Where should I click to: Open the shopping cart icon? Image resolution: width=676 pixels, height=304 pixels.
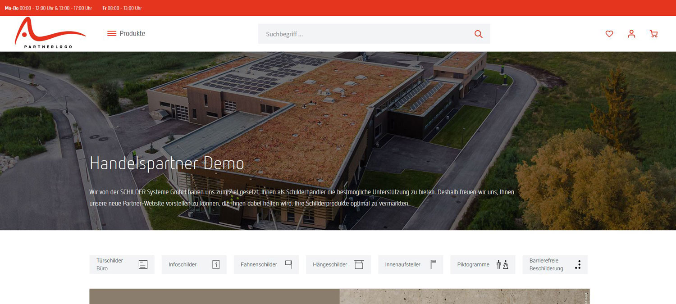point(654,34)
